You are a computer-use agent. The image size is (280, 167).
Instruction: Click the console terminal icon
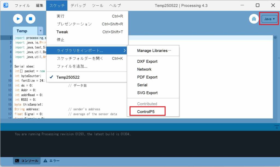click(17, 161)
